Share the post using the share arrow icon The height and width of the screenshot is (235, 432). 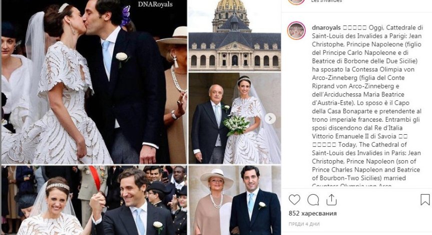331,200
